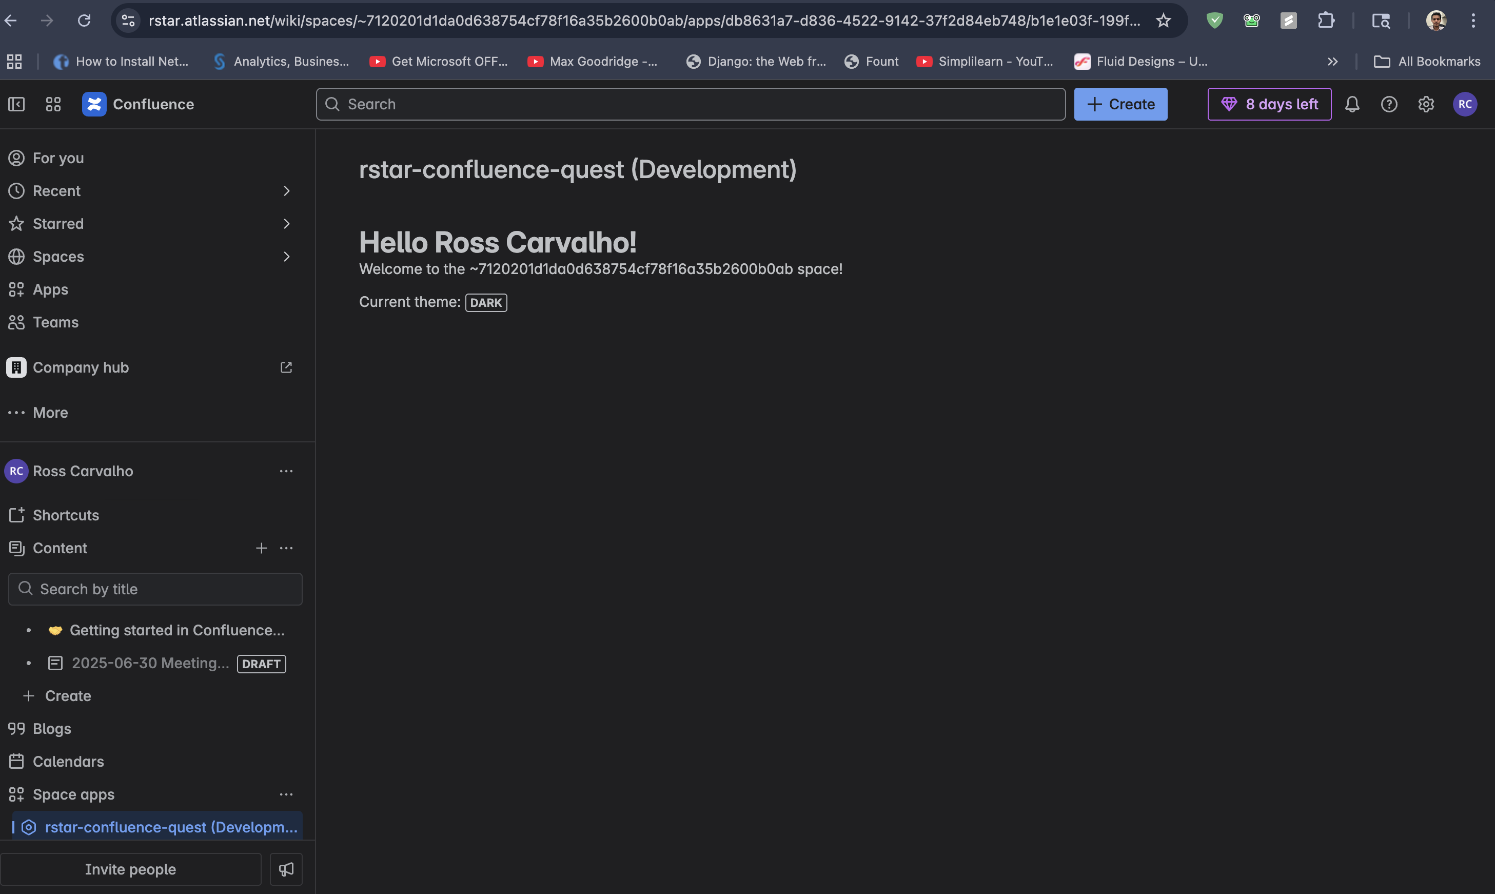Add content with the plus icon
Screen dimensions: 1495x894
click(261, 548)
